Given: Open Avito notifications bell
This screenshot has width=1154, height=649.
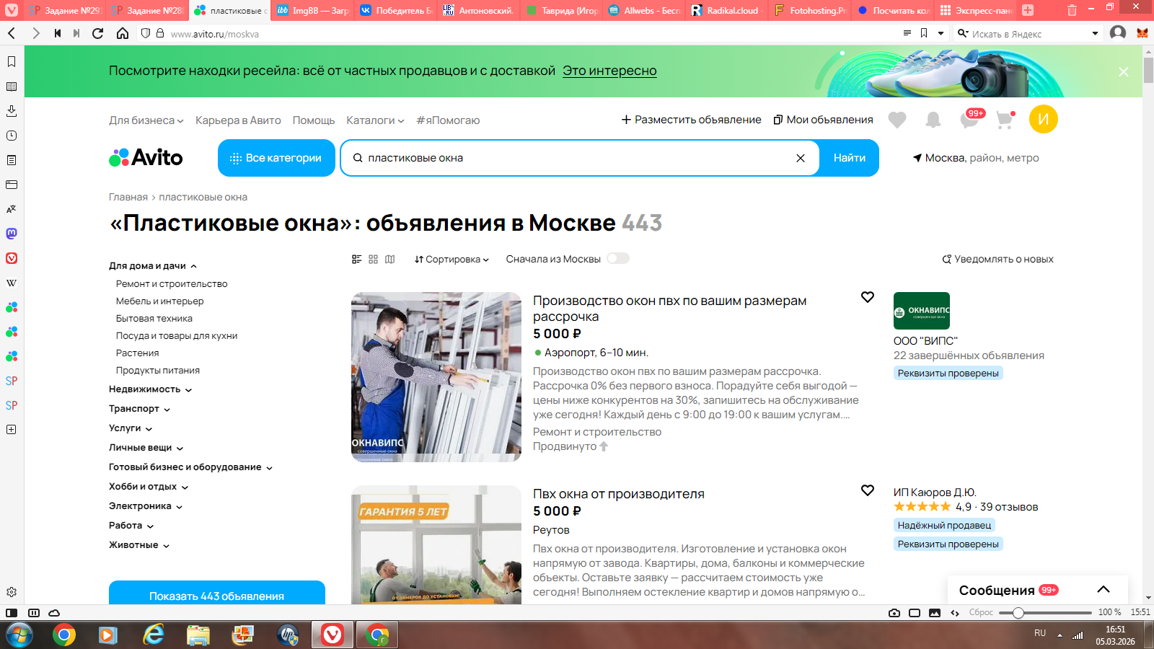Looking at the screenshot, I should coord(933,120).
